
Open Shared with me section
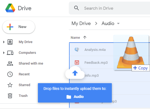click(31, 64)
